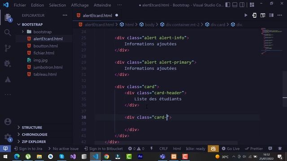Open Chrome from the Windows taskbar
The image size is (287, 161).
point(106,157)
